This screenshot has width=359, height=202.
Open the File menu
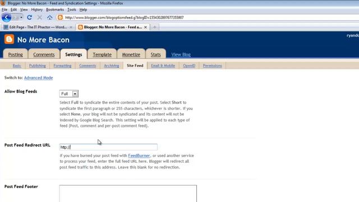point(4,10)
